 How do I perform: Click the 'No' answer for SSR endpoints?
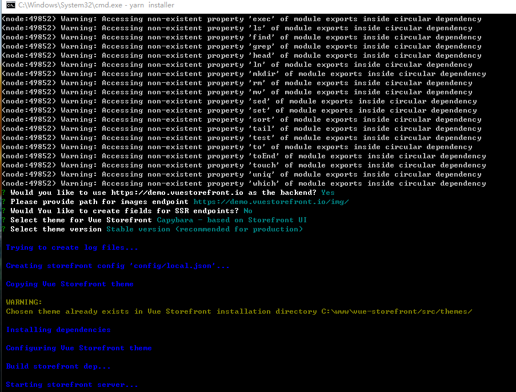(x=248, y=211)
